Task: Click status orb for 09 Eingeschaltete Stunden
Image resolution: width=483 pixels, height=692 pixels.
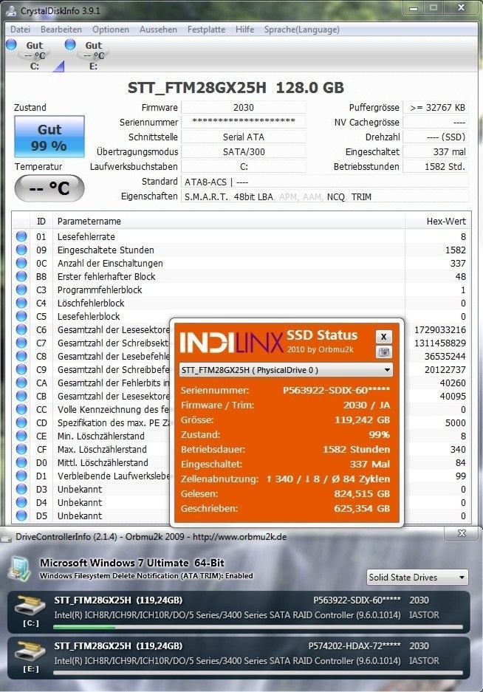Action: 21,250
